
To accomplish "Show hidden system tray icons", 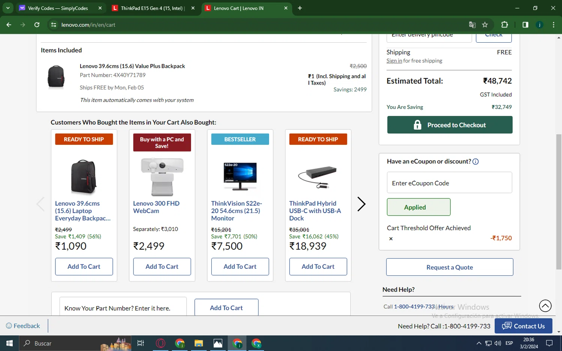I will coord(479,343).
